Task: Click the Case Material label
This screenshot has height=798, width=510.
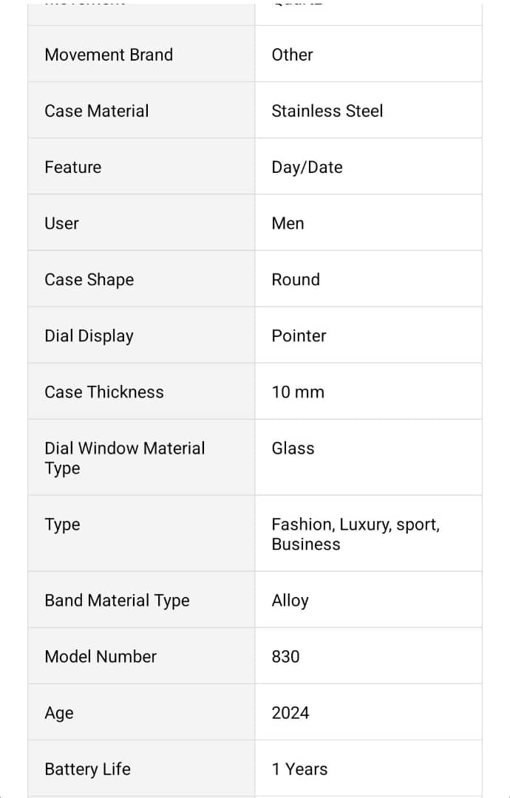Action: click(x=97, y=111)
